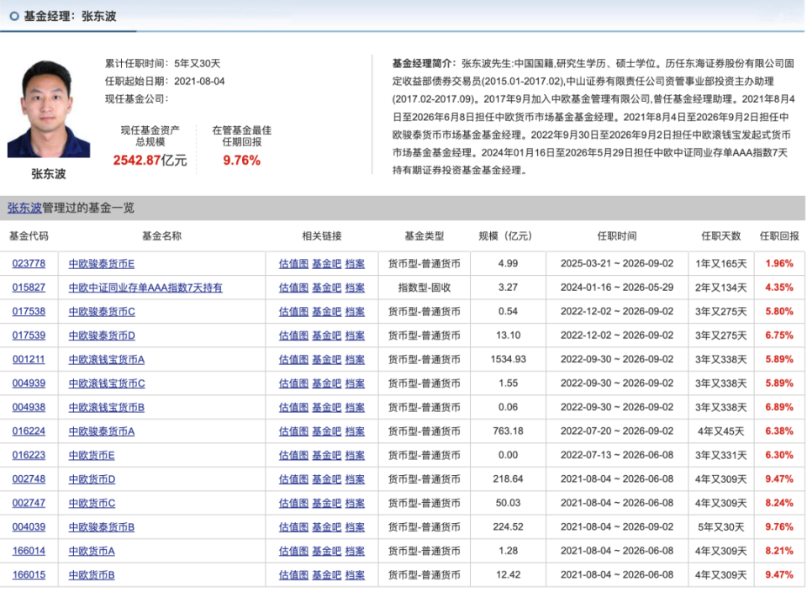Click the tenure days 5年又30天 in table
This screenshot has width=807, height=597.
pyautogui.click(x=720, y=527)
